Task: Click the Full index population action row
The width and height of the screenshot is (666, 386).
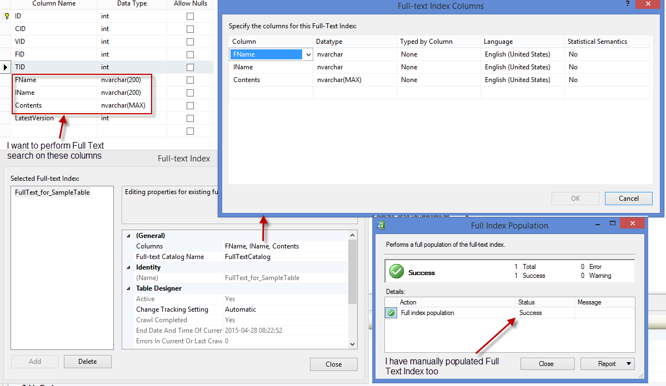Action: pyautogui.click(x=510, y=313)
